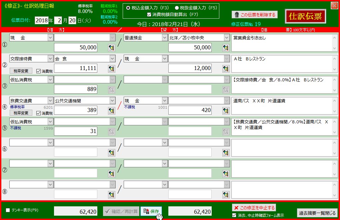This screenshot has width=340, height=220.
Task: Click calculator icon beside row 2 debit 11,111
Action: (111, 69)
